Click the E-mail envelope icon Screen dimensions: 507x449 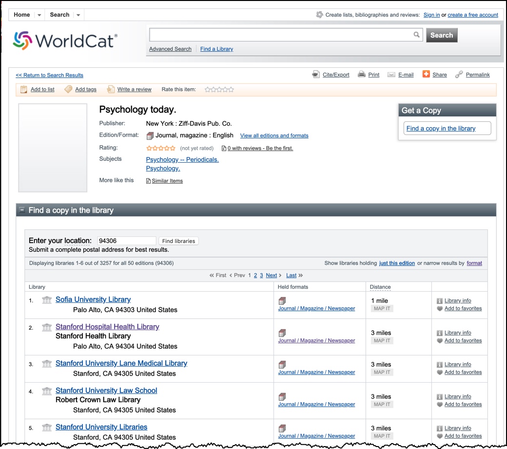point(391,75)
